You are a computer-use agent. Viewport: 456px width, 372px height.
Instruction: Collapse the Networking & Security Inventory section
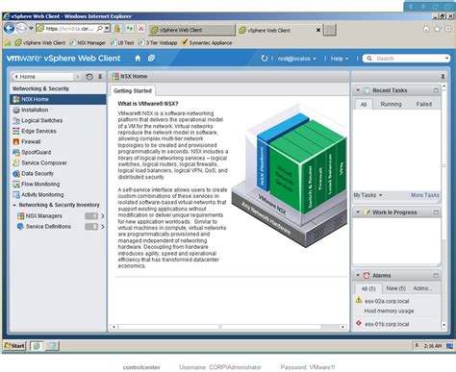[14, 205]
